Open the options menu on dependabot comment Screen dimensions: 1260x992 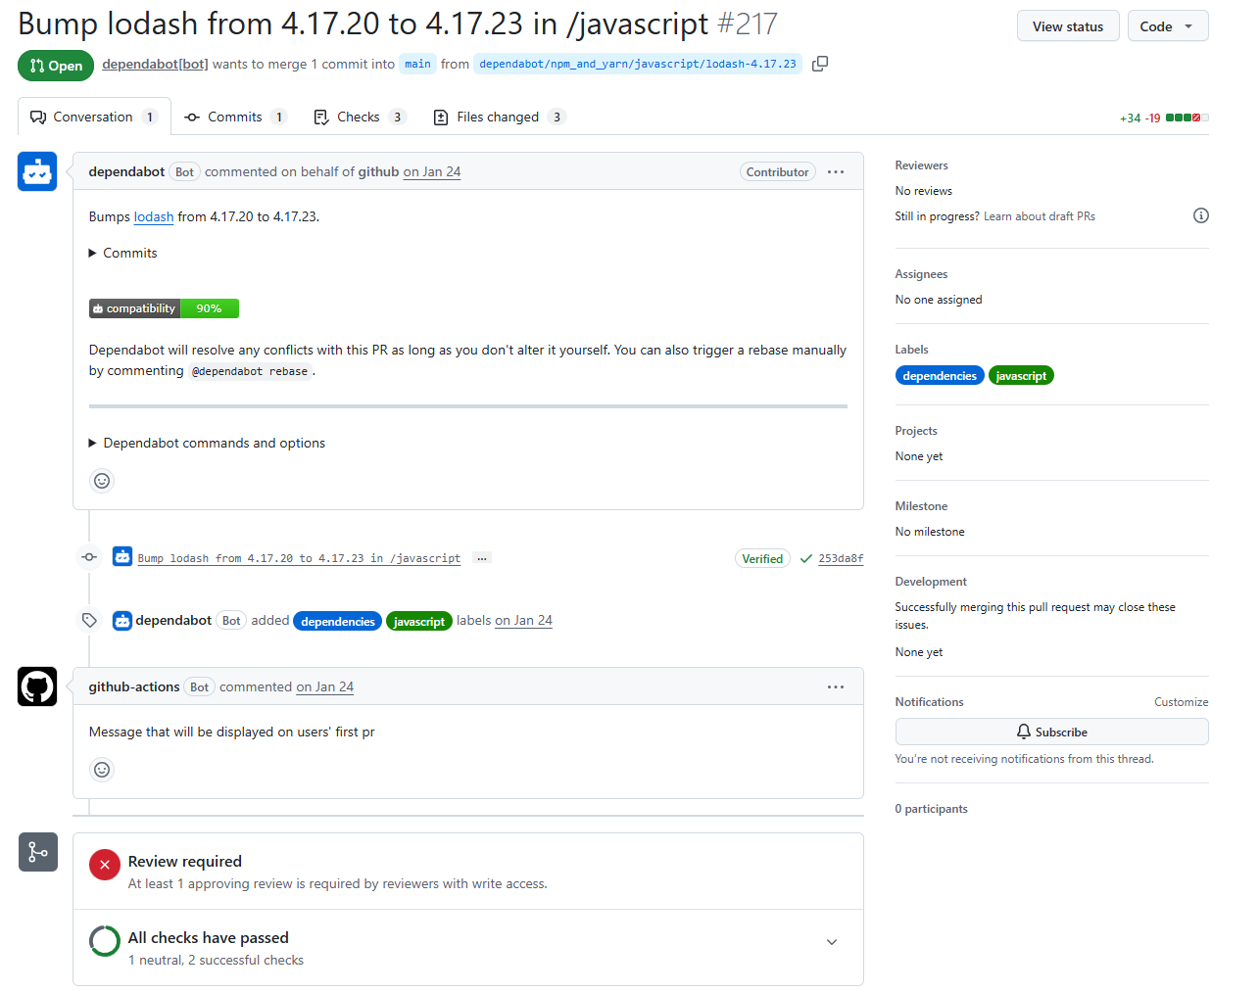tap(836, 171)
